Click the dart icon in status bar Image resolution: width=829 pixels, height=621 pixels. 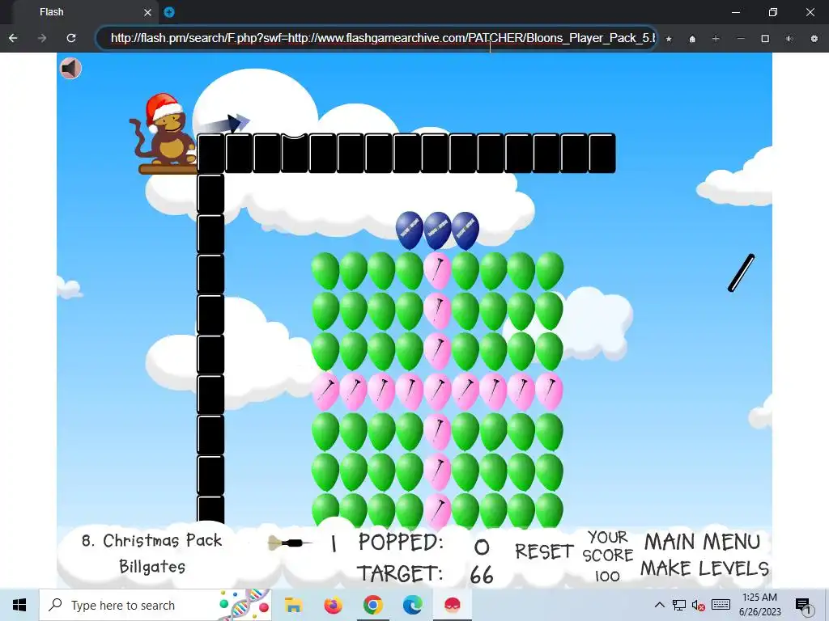click(291, 543)
